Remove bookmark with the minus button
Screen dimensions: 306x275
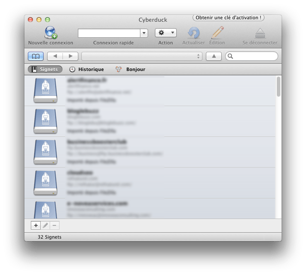54,225
